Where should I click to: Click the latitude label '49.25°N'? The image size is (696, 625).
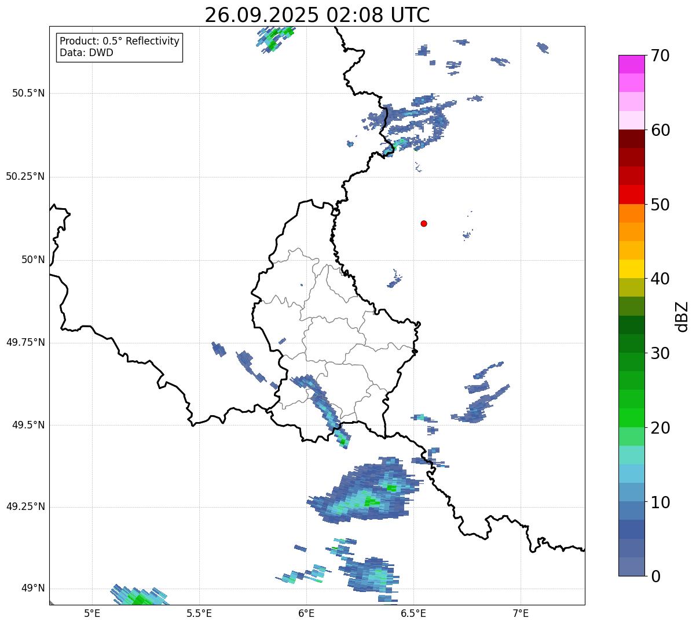[x=25, y=506]
